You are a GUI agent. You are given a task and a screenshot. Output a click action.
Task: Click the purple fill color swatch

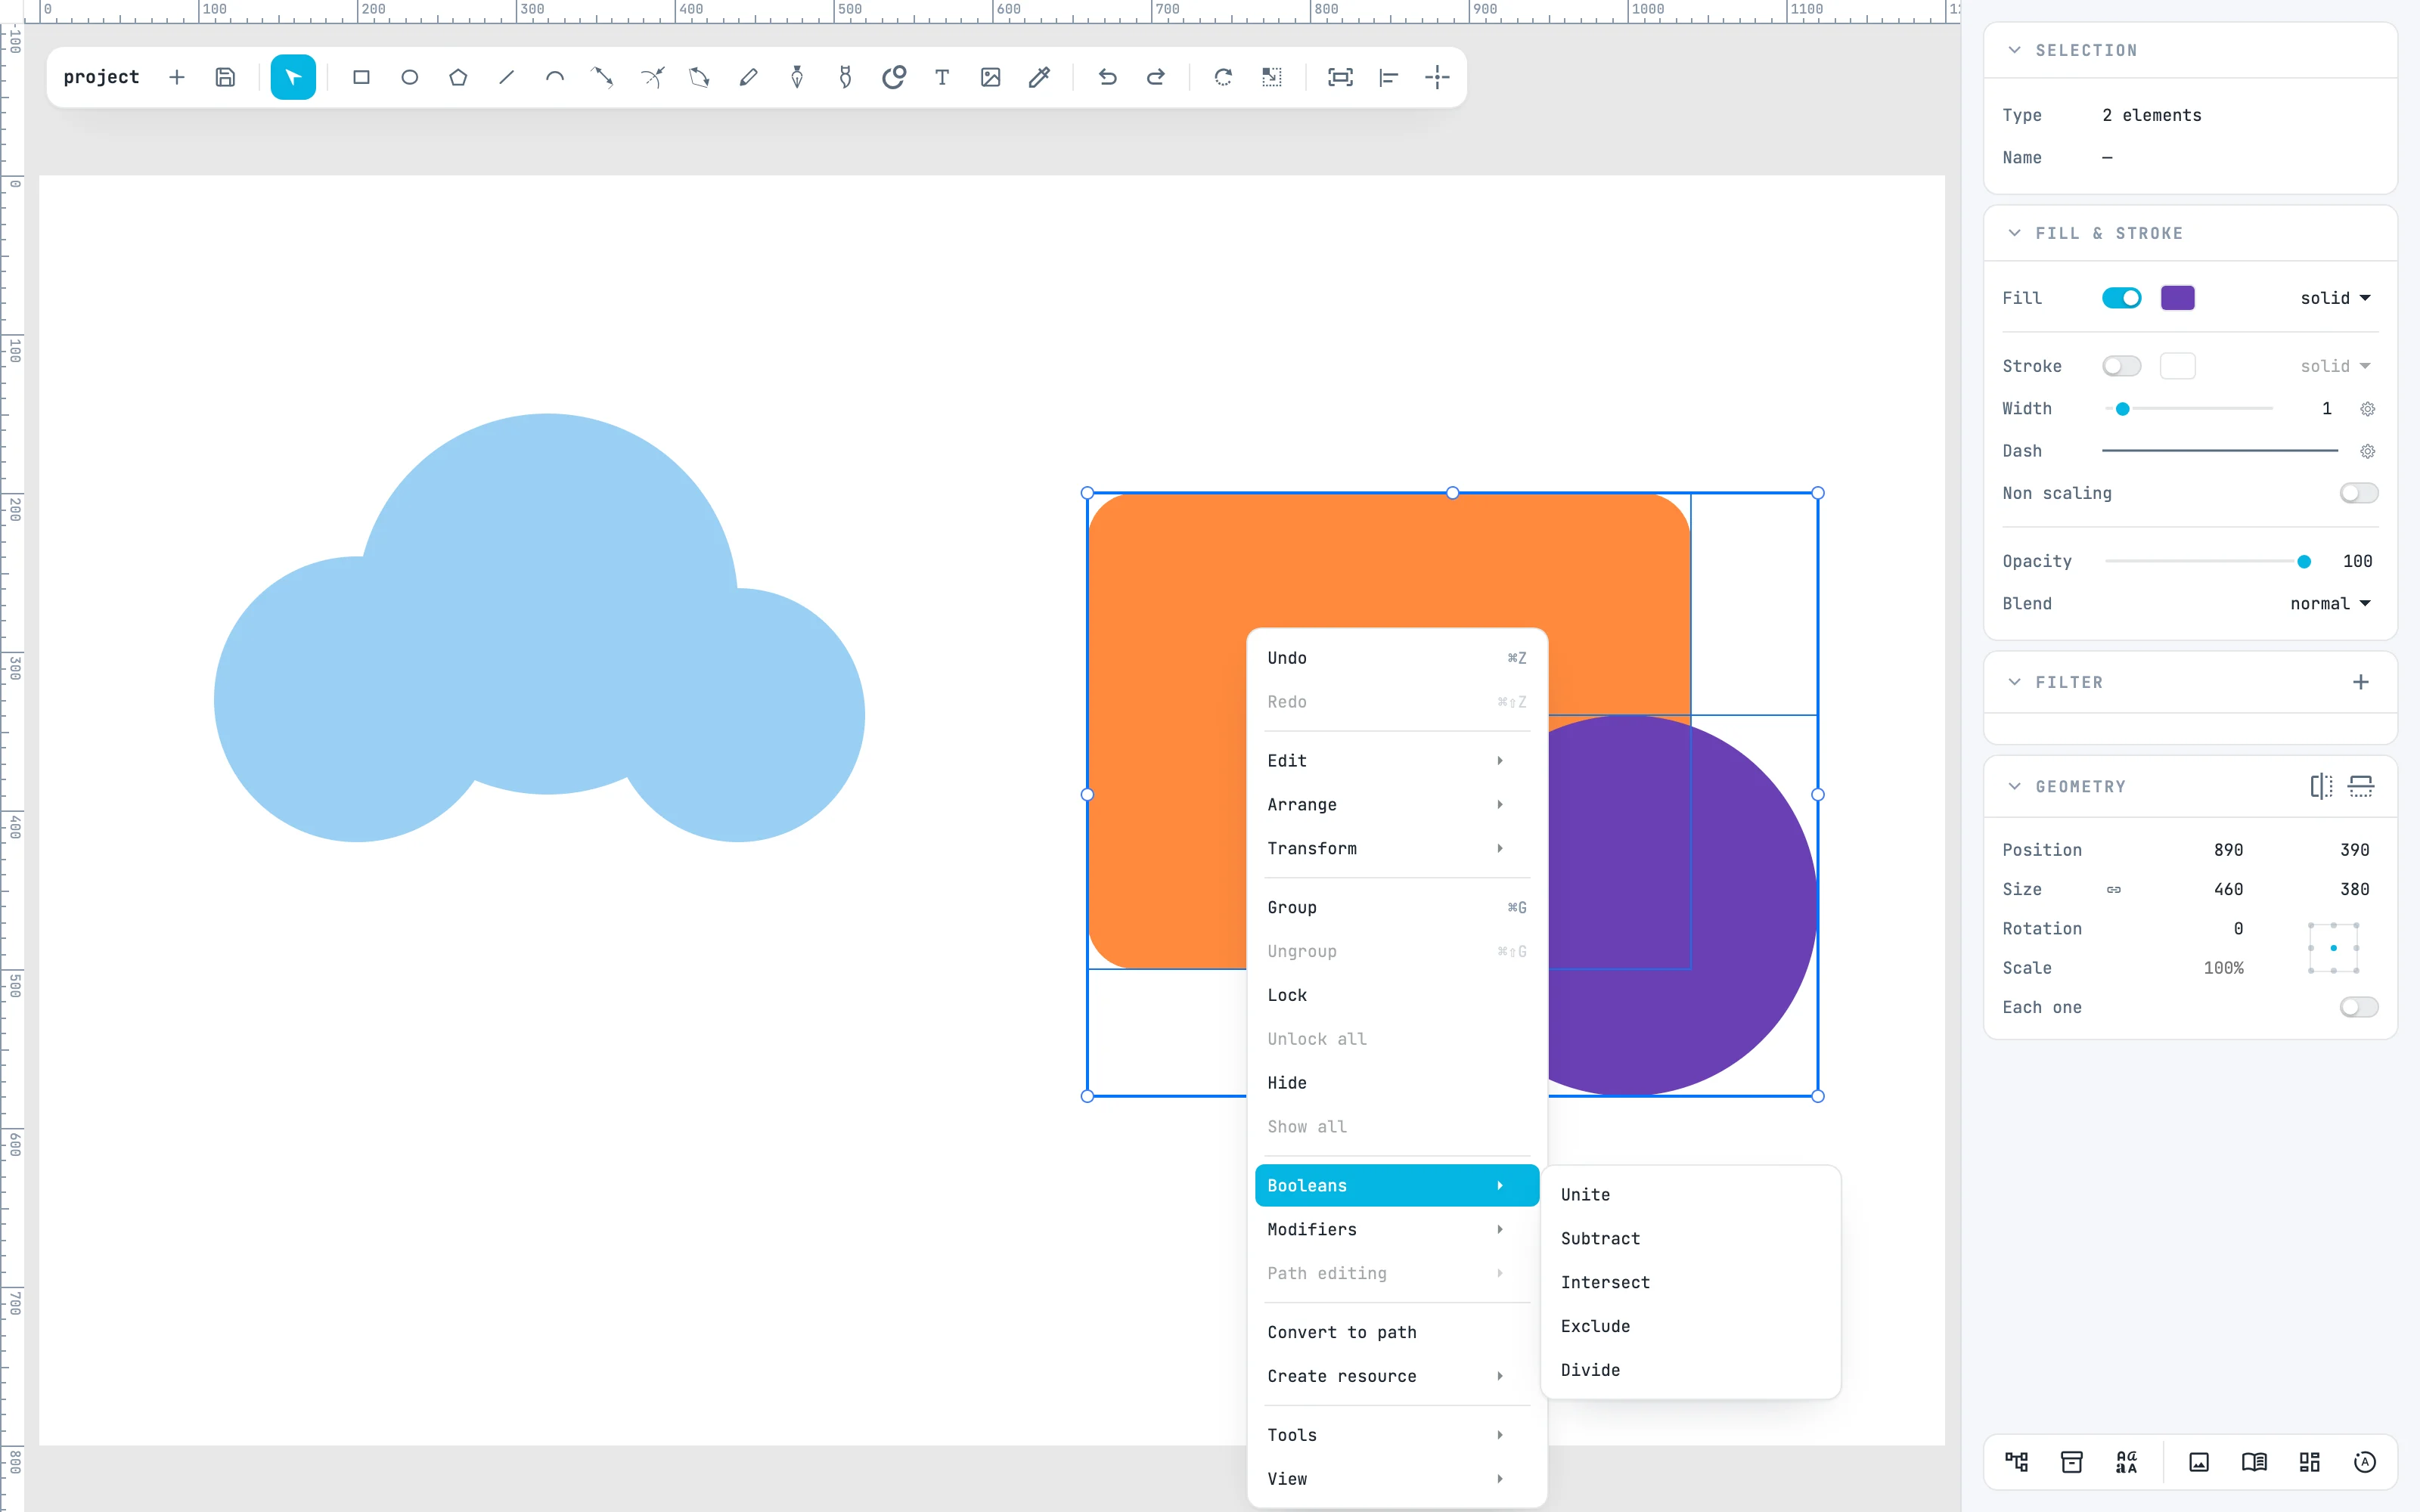(2177, 298)
